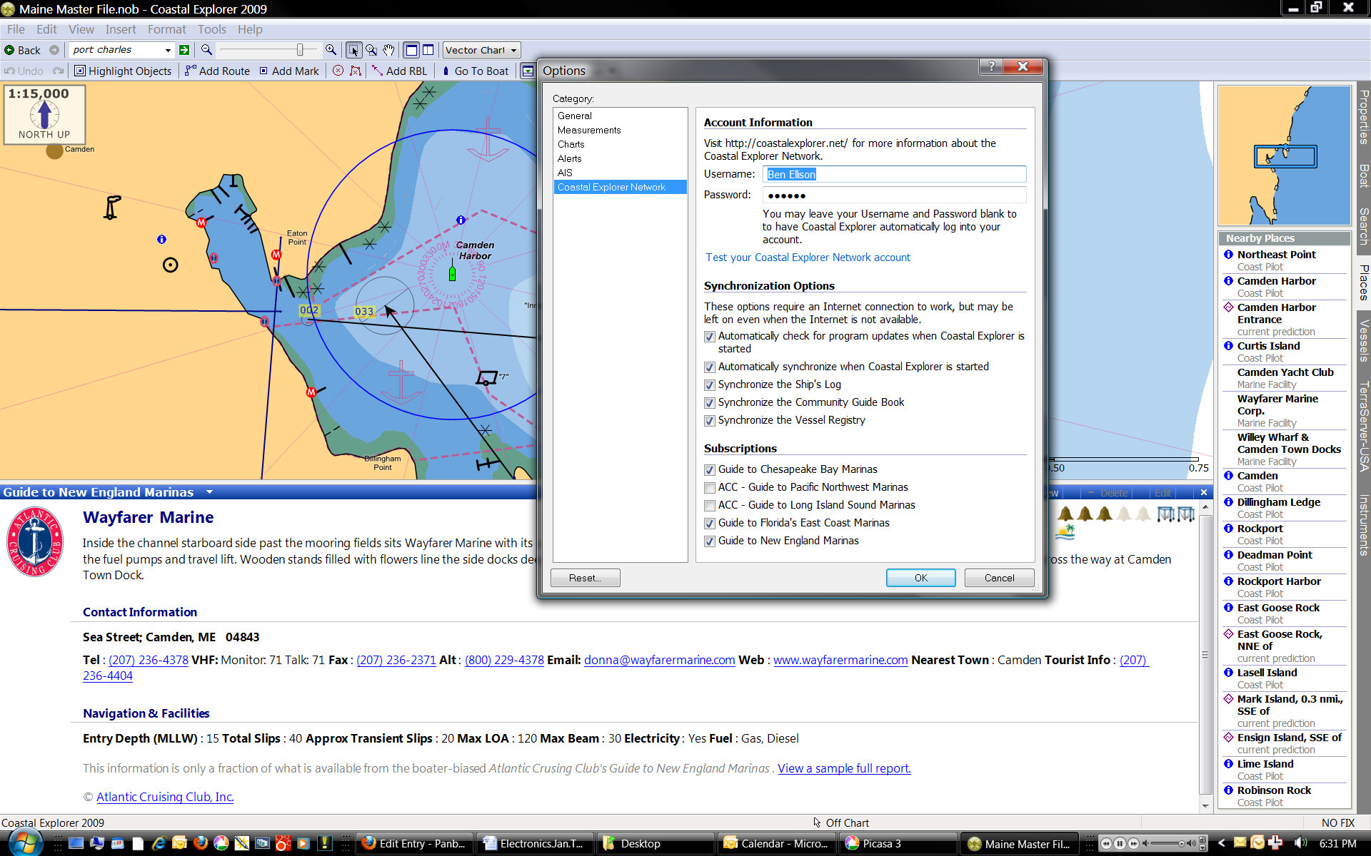Uncheck Synchronize the Community Guide Book
This screenshot has height=856, width=1371.
pos(709,402)
